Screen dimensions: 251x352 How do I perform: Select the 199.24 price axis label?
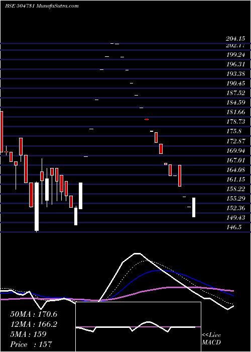[235, 55]
